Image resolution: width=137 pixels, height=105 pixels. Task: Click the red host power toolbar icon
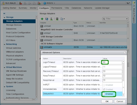21,3
